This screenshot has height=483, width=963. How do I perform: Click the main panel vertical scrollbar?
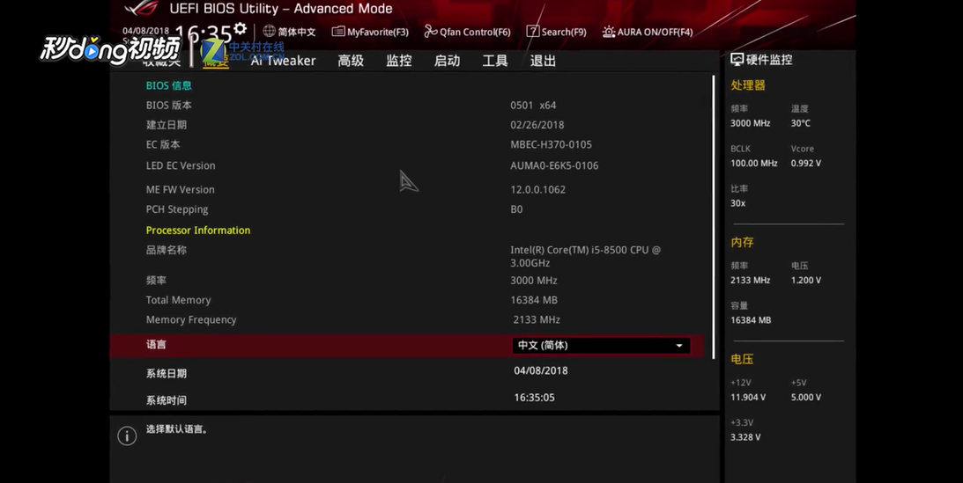714,217
